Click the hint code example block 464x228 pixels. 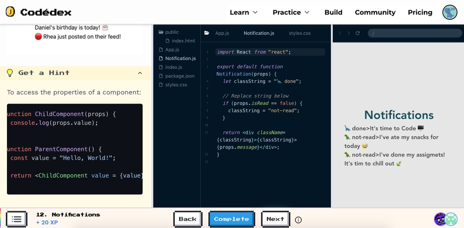click(75, 149)
